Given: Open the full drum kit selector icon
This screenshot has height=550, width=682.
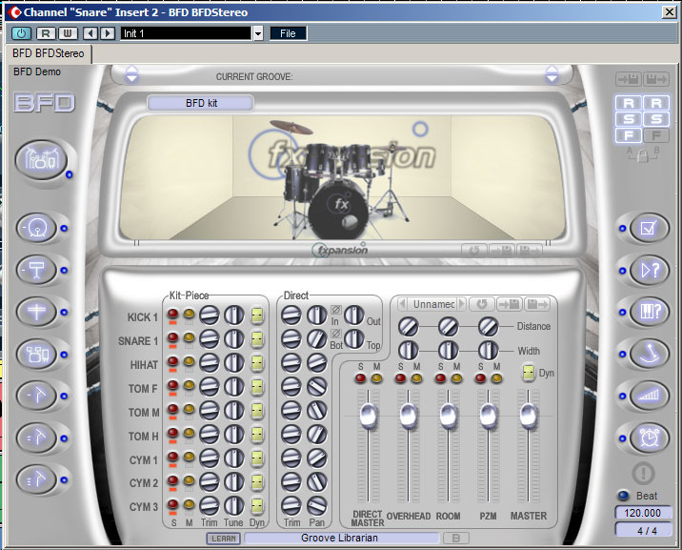Looking at the screenshot, I should click(x=38, y=159).
